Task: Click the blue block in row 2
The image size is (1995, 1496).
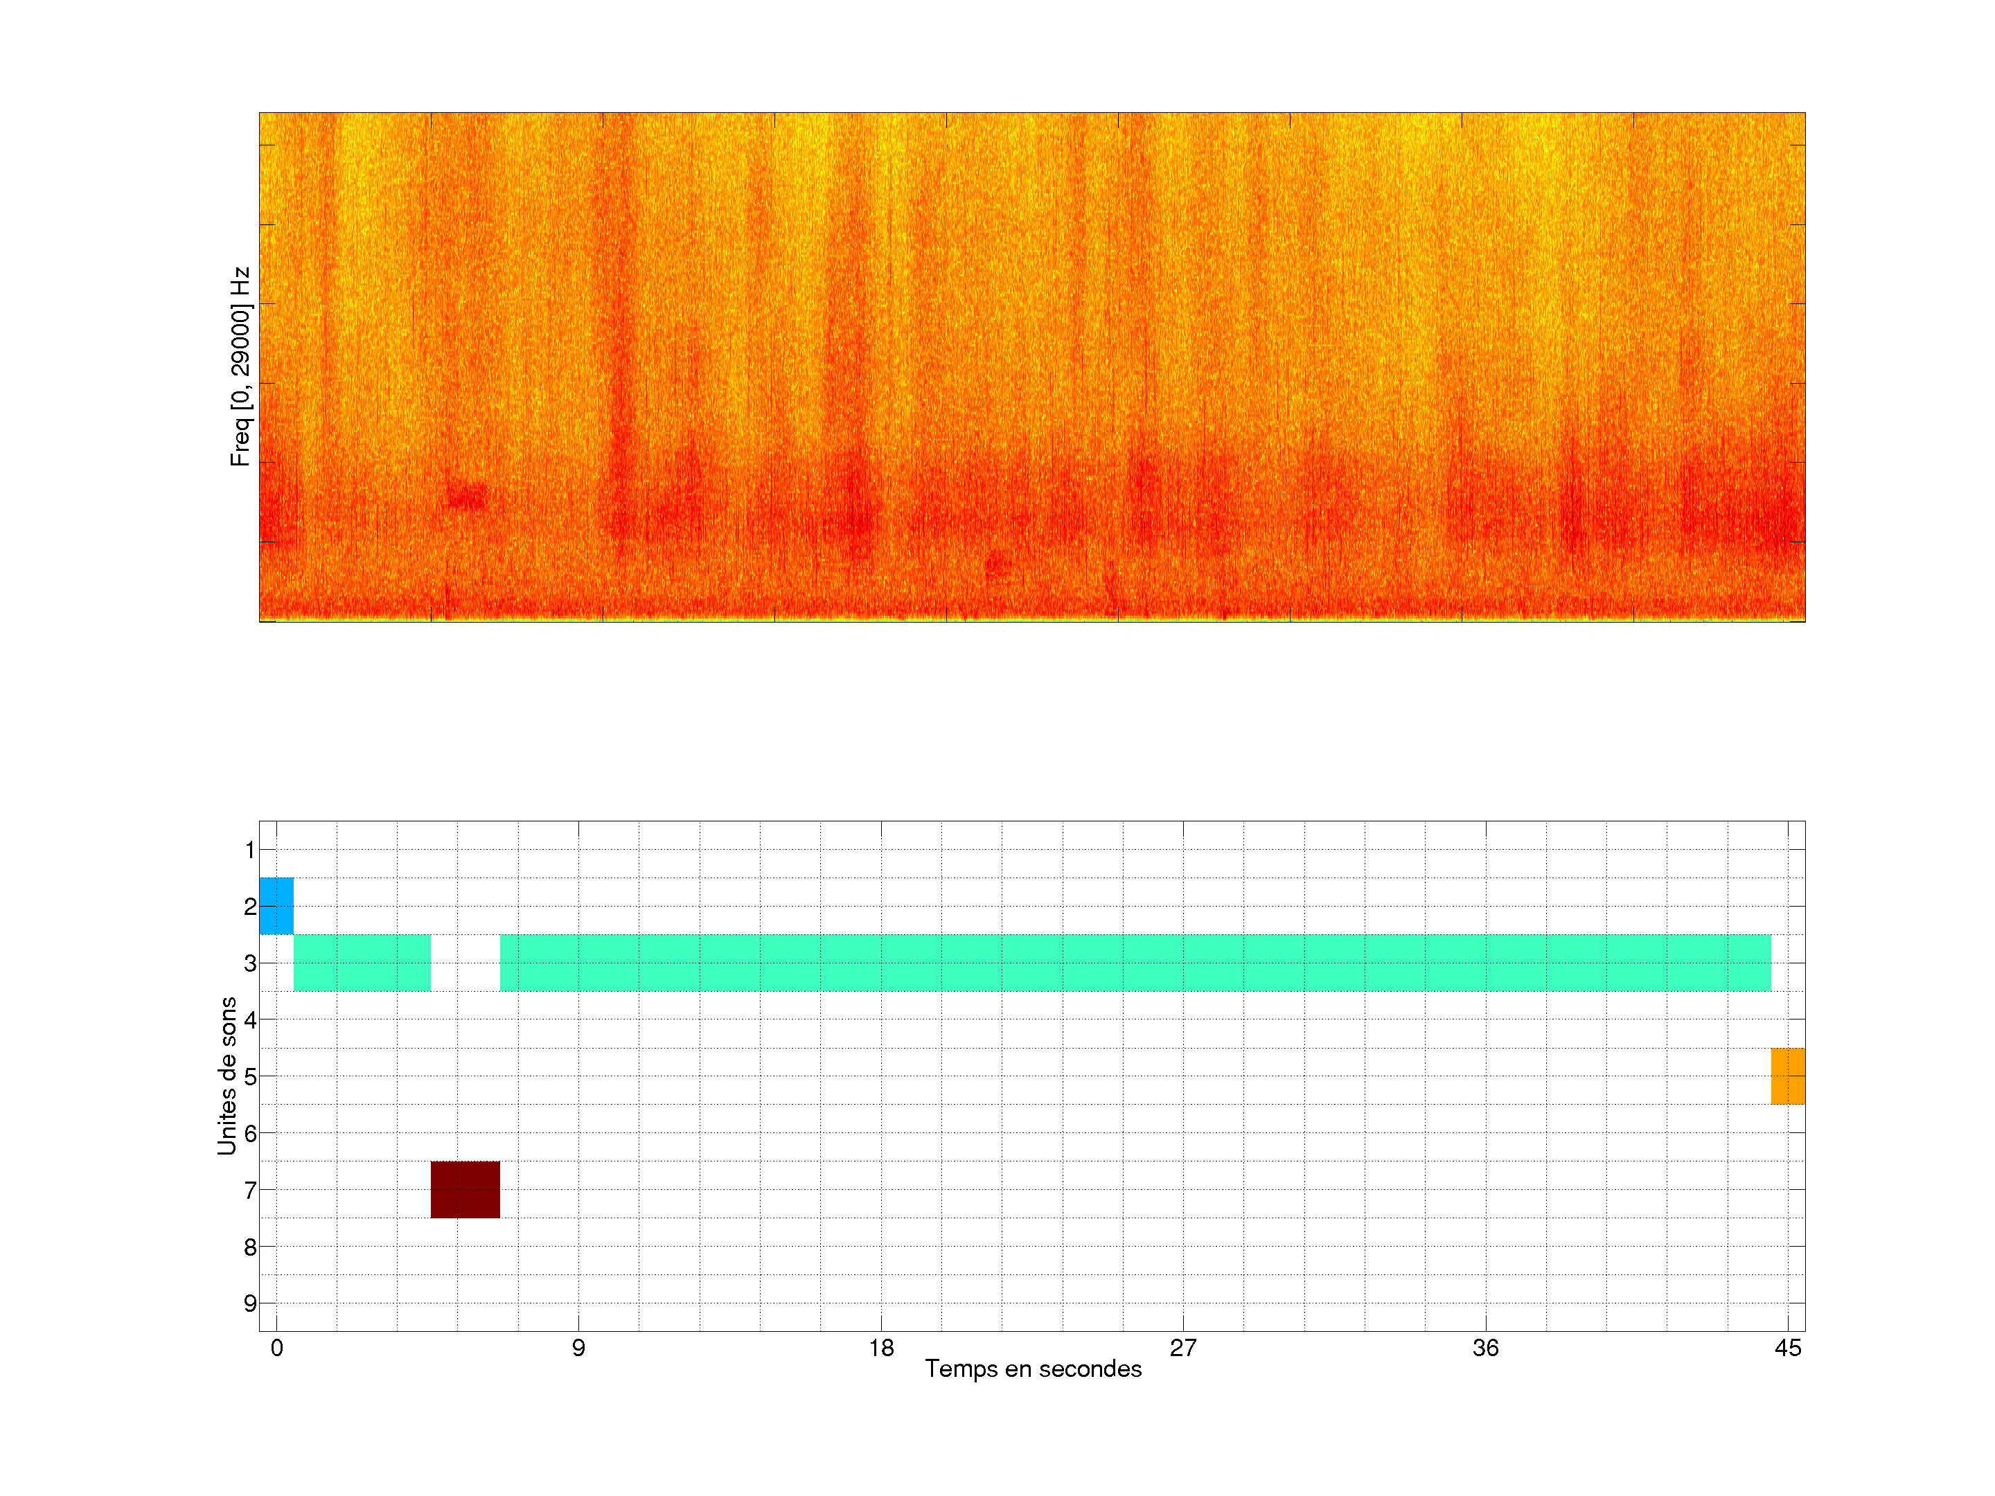Action: pos(276,905)
